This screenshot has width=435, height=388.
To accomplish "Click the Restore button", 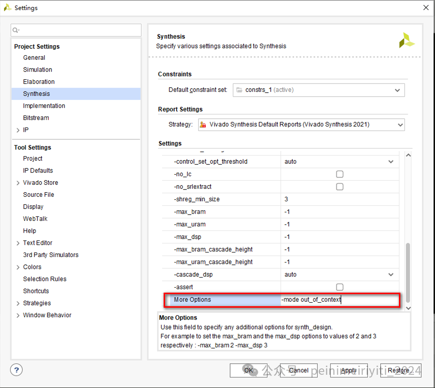I will [x=401, y=371].
